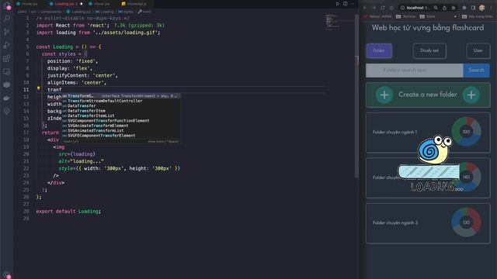Viewport: 497px width, 279px height.
Task: Select SVGFEComponentTransferElement suggestion
Action: (x=121, y=136)
